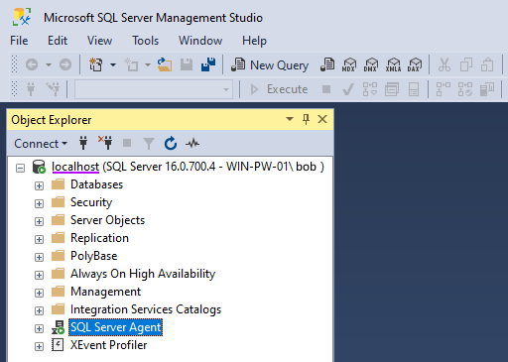Click the Execute button
The image size is (508, 362).
tap(279, 89)
